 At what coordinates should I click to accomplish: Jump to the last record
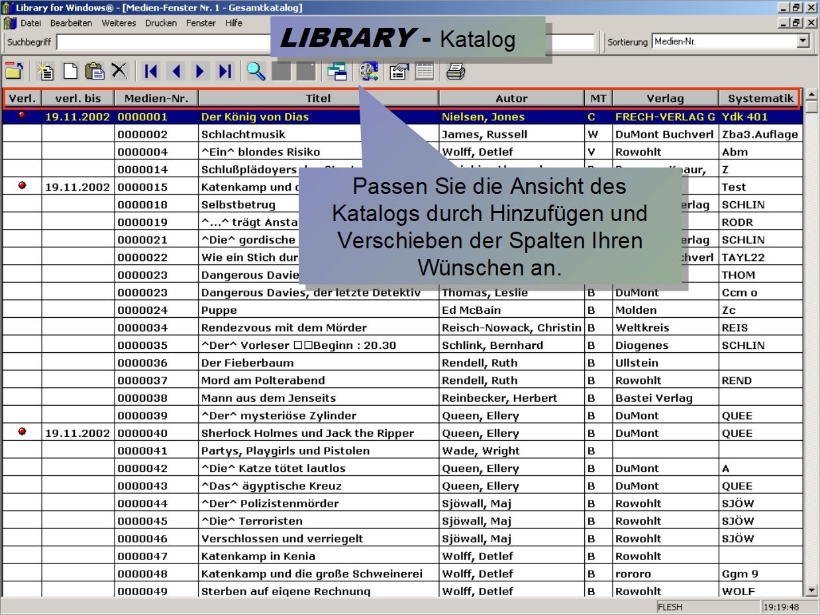click(225, 71)
